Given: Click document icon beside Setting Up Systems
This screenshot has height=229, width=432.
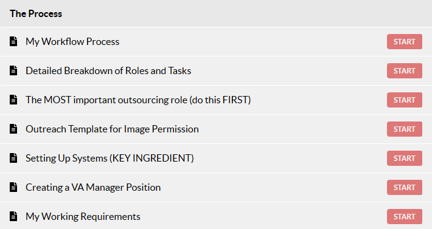Looking at the screenshot, I should pyautogui.click(x=13, y=158).
